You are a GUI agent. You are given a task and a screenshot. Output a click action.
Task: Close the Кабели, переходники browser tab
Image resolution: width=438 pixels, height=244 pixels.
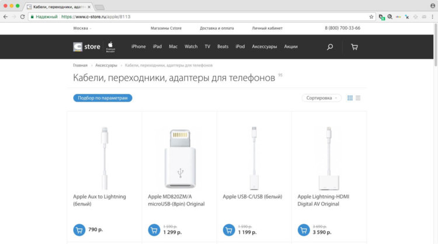click(x=89, y=7)
